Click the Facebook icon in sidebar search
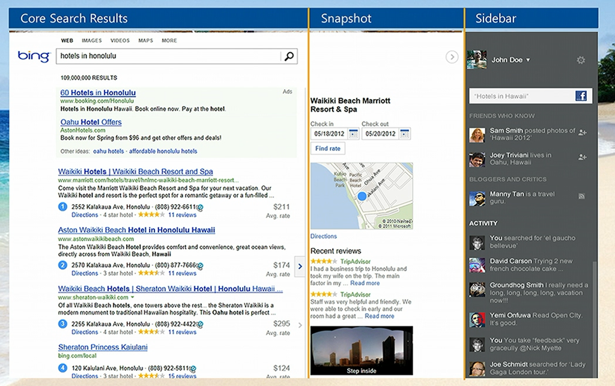This screenshot has height=386, width=615. tap(581, 96)
